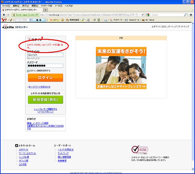The width and height of the screenshot is (195, 174).
Task: Open the Yahoo!メール toolbar label
Action: pos(134,20)
